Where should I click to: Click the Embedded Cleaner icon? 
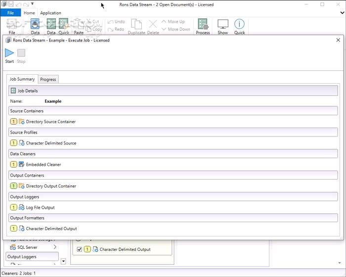22,165
